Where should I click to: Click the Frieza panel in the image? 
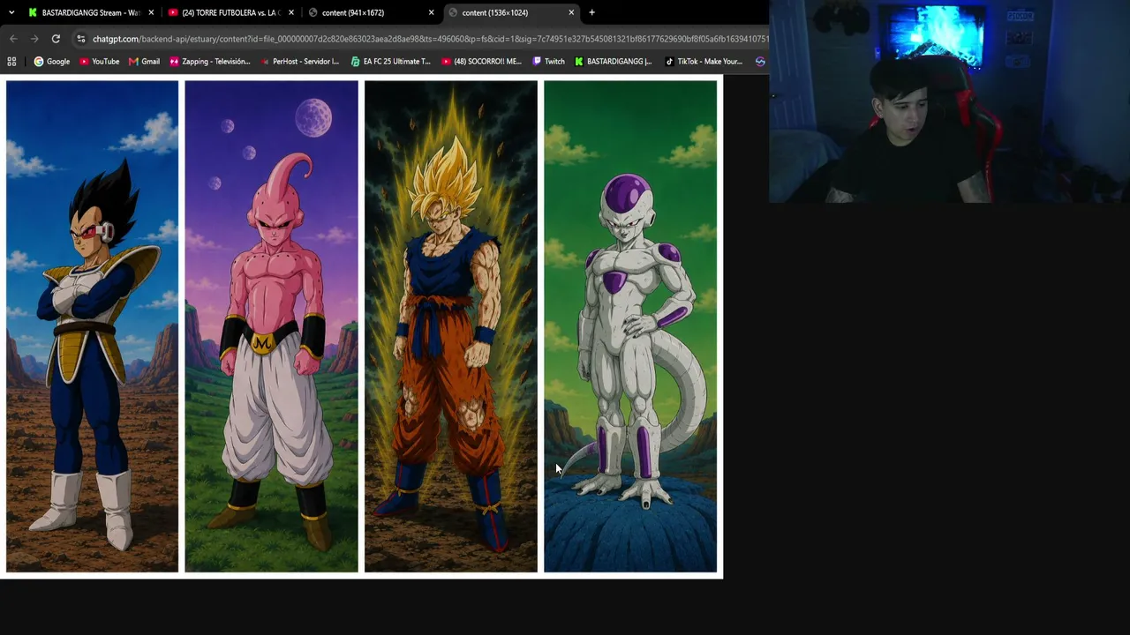[630, 326]
